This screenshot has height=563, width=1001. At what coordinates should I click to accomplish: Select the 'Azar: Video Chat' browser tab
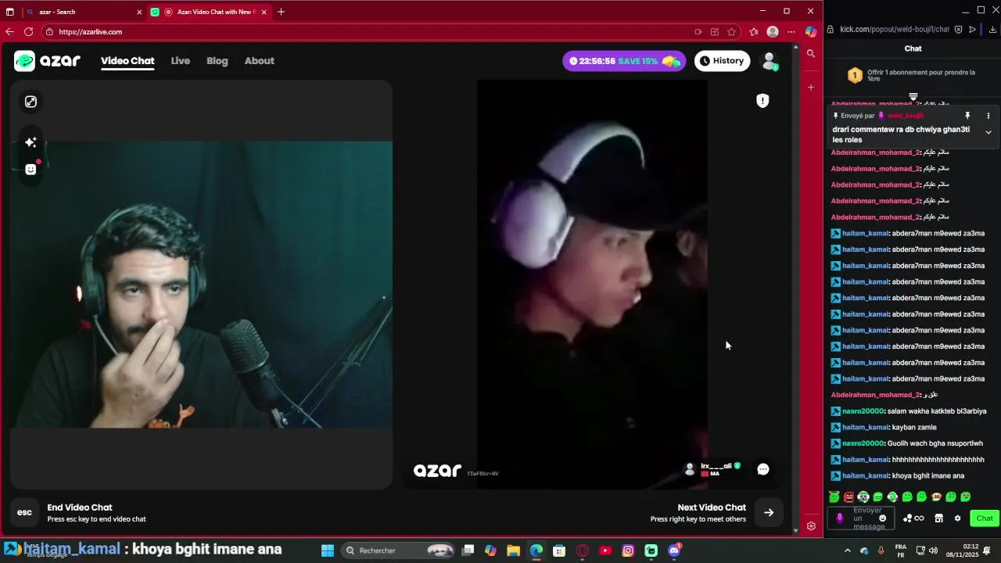tap(207, 12)
